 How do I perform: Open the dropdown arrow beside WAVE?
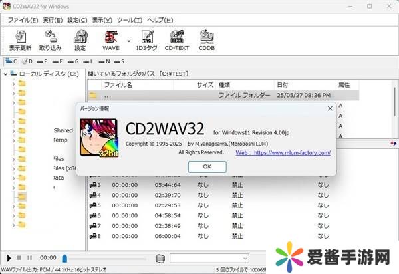(x=128, y=39)
